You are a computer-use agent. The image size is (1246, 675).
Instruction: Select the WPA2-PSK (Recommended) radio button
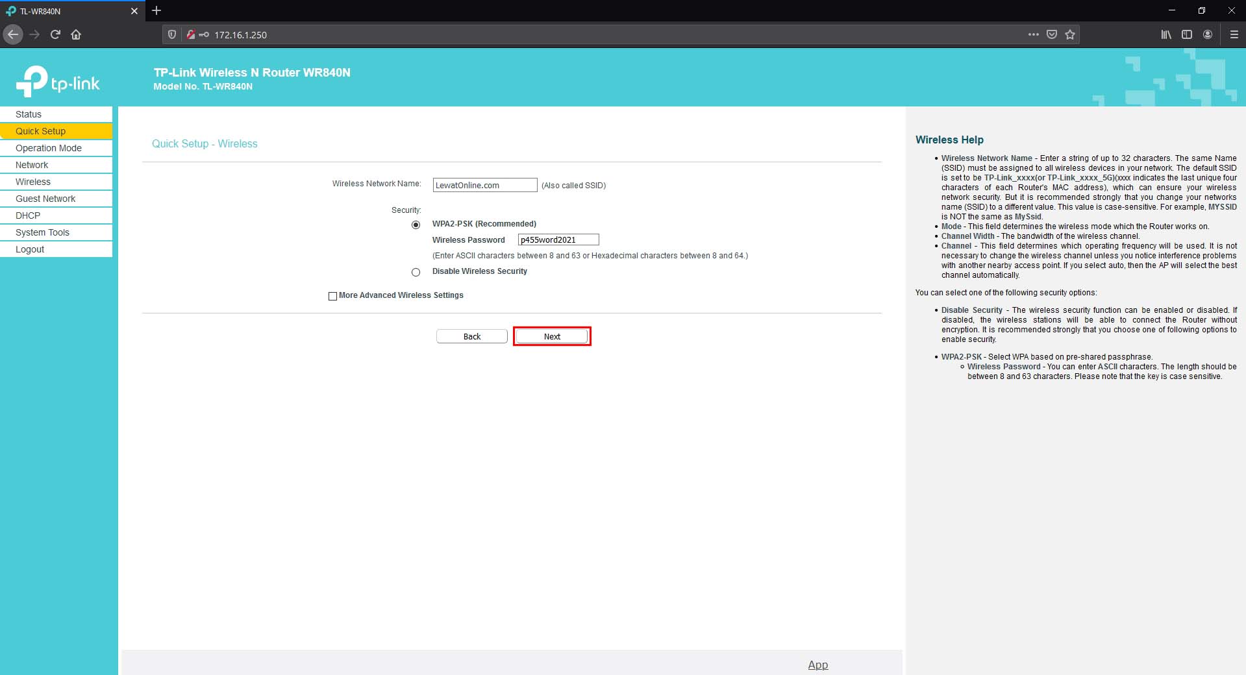[x=416, y=225]
